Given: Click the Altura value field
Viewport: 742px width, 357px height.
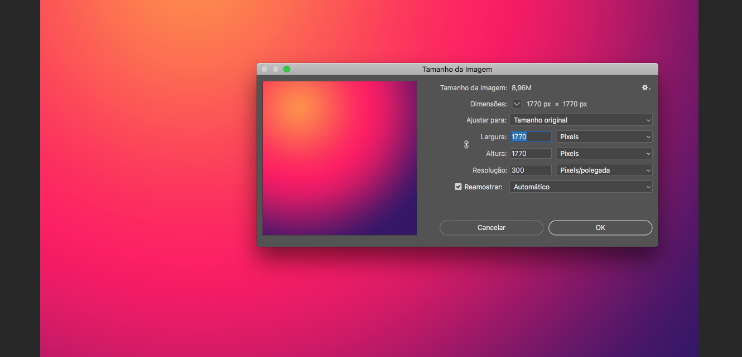Looking at the screenshot, I should pyautogui.click(x=531, y=154).
